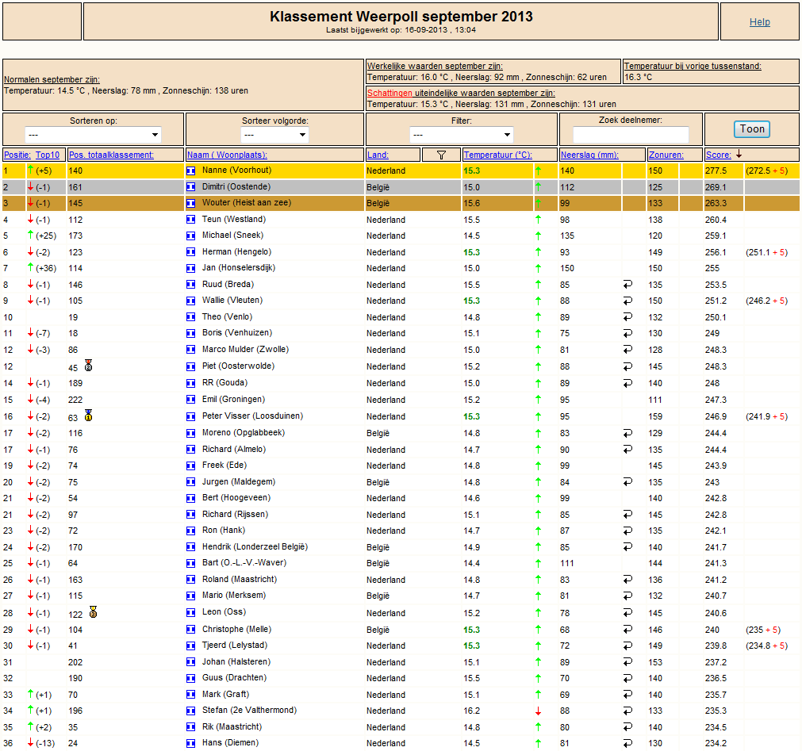Sort by Temperatuur (°C) column header
The image size is (802, 751).
pyautogui.click(x=497, y=155)
